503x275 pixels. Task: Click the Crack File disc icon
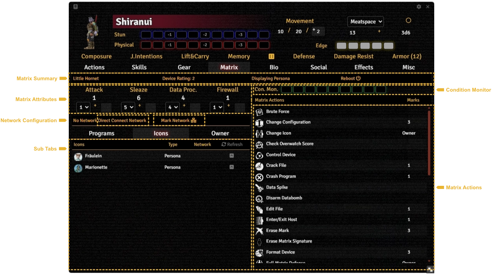point(259,166)
